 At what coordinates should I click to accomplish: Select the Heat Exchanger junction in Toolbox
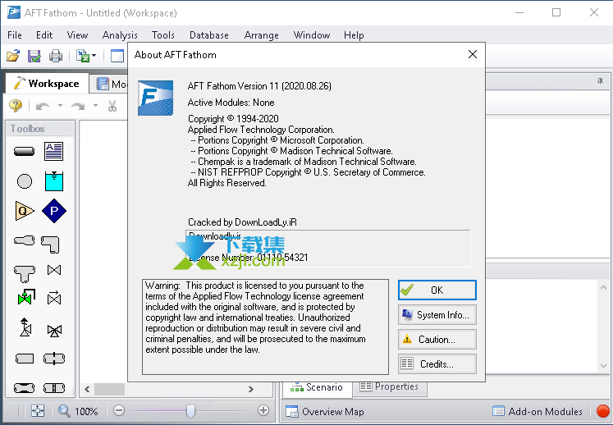point(54,359)
